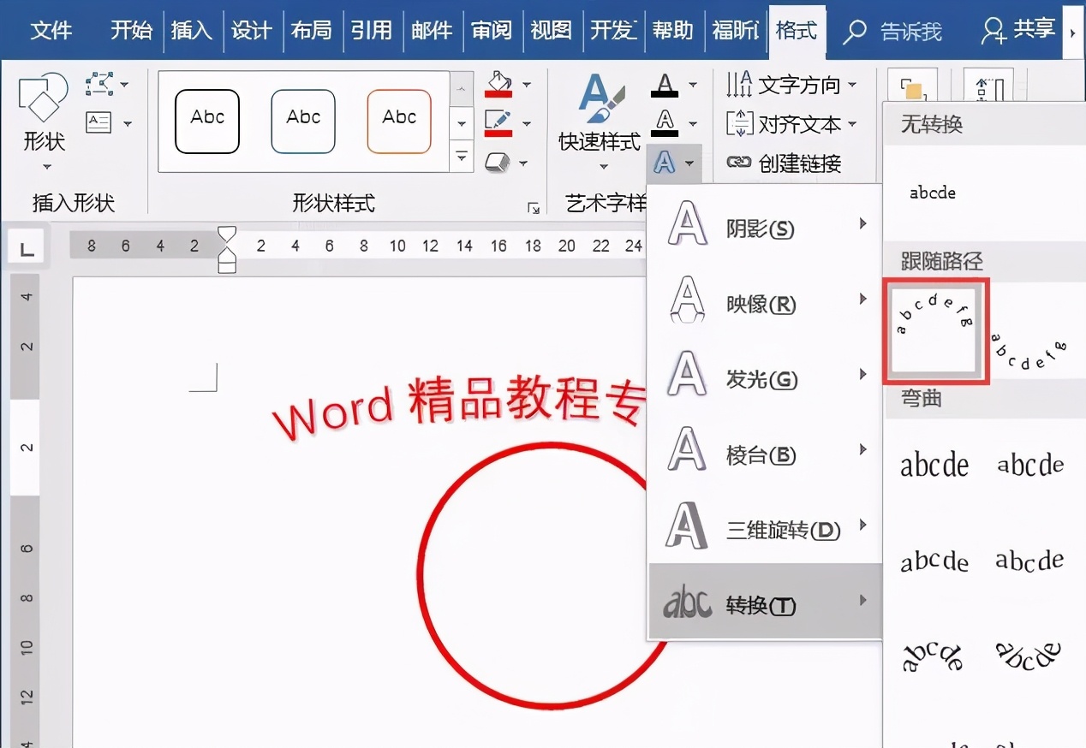Open the 帮助 tab
Screen dimensions: 1086x748
coord(672,32)
